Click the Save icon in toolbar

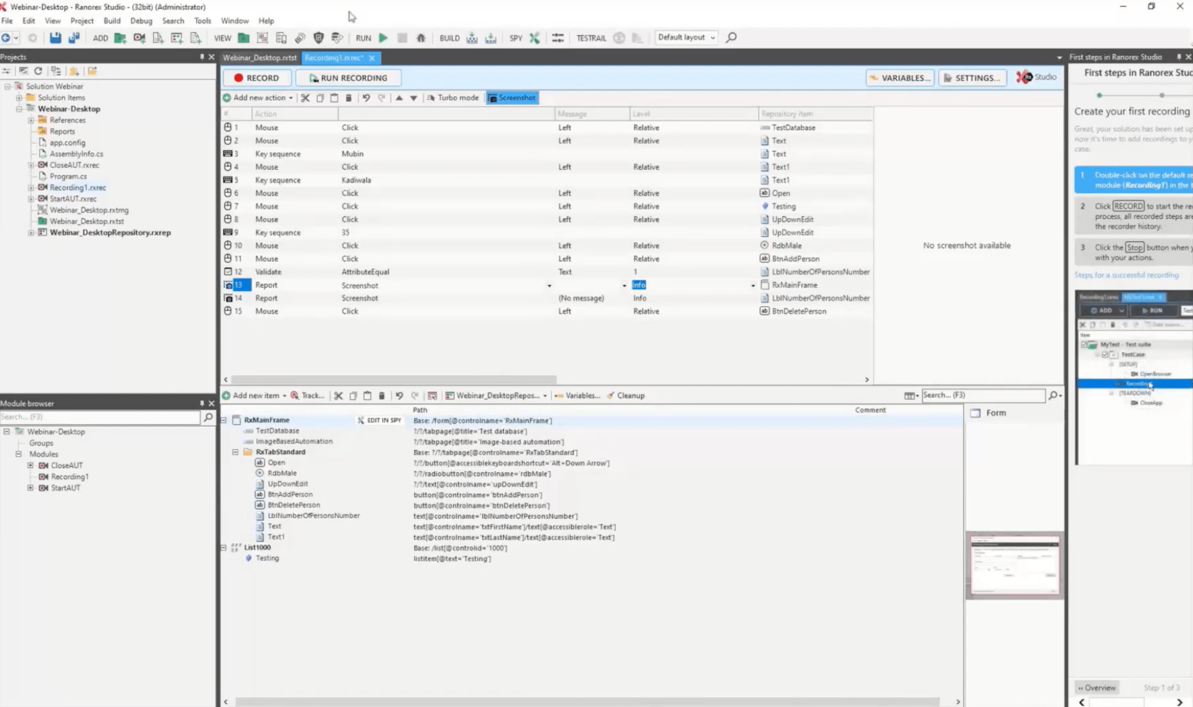55,38
